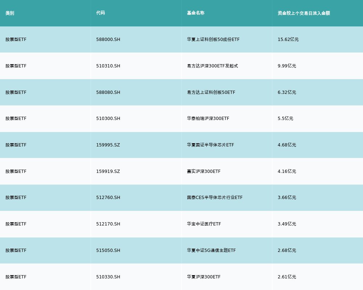Click 股票型ETF in the 159919.SZ row
Viewport: 363px width, 290px height.
[x=16, y=171]
